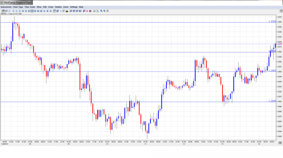The width and height of the screenshot is (283, 158).
Task: Click the zoom in magnifier icon
Action: tap(101, 11)
